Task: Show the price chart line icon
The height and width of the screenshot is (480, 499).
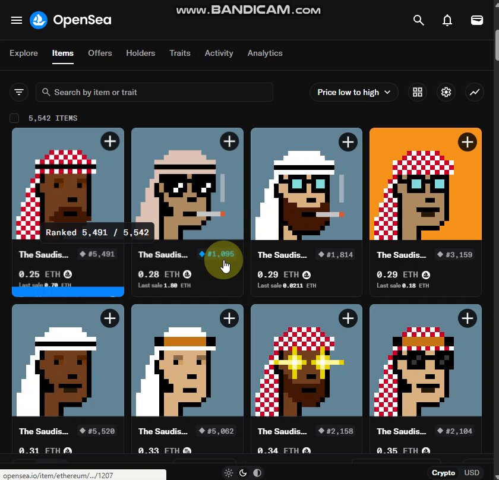Action: [475, 92]
